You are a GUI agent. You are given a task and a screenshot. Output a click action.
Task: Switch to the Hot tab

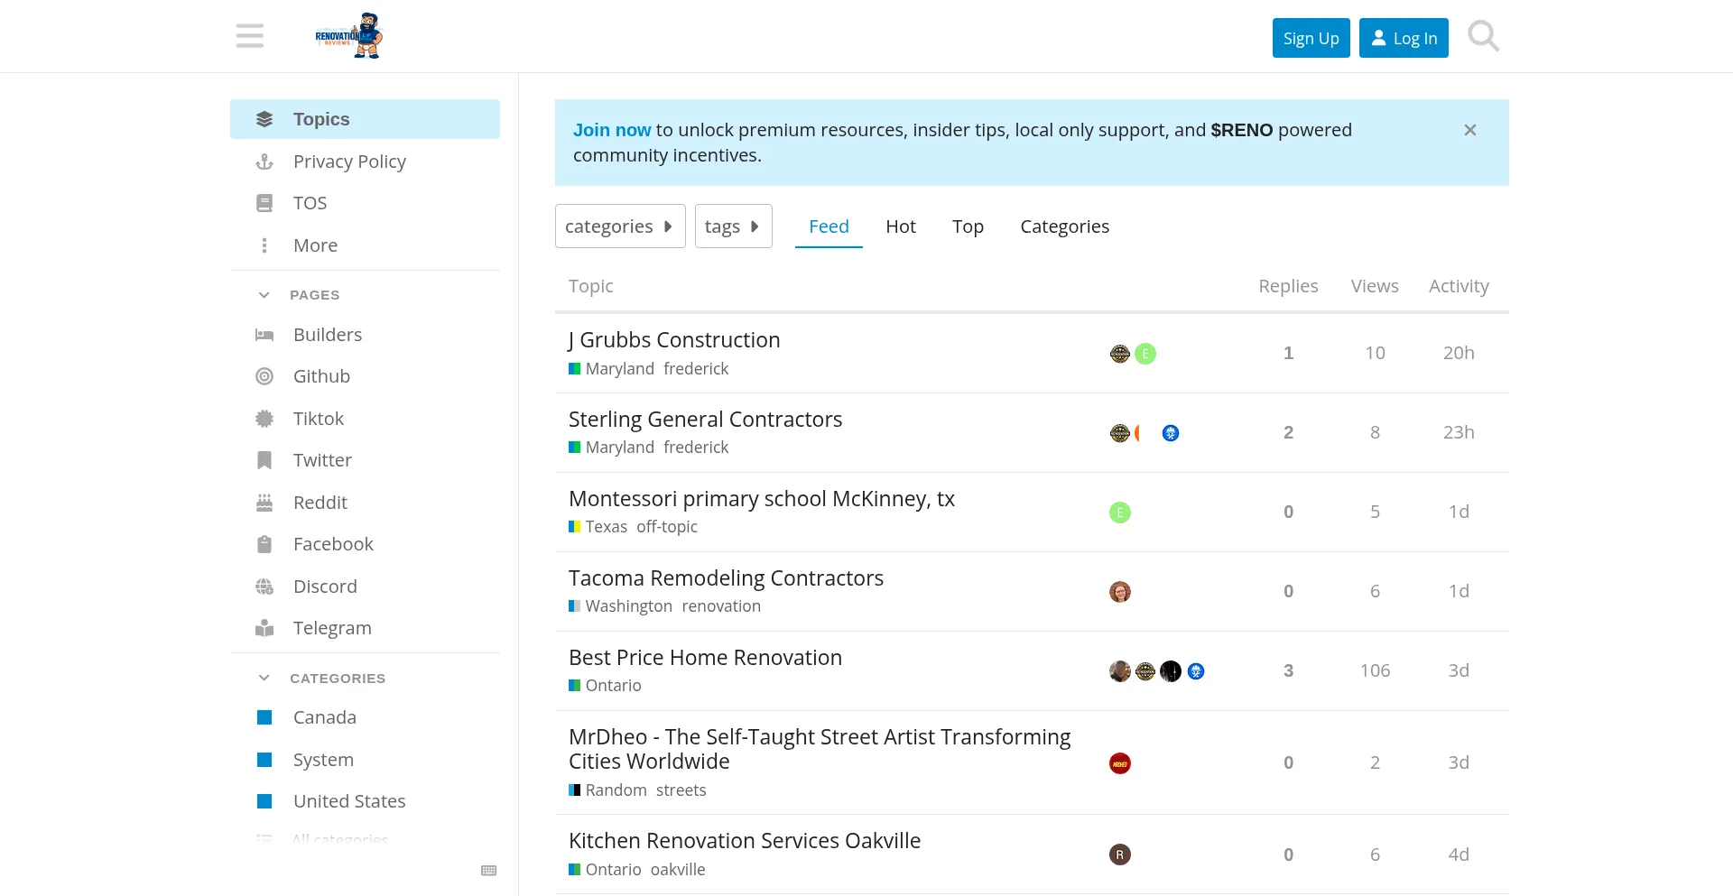coord(900,226)
